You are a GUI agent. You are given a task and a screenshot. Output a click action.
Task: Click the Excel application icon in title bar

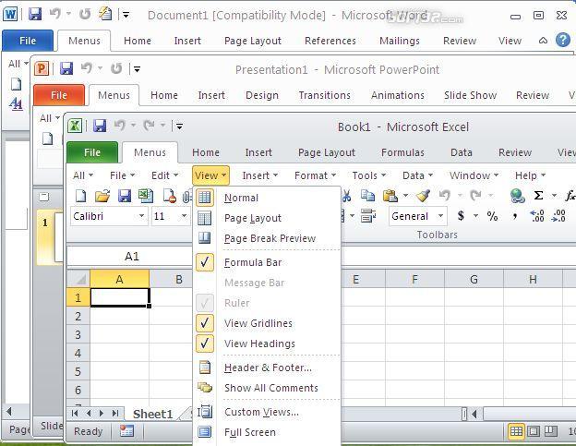tap(75, 126)
